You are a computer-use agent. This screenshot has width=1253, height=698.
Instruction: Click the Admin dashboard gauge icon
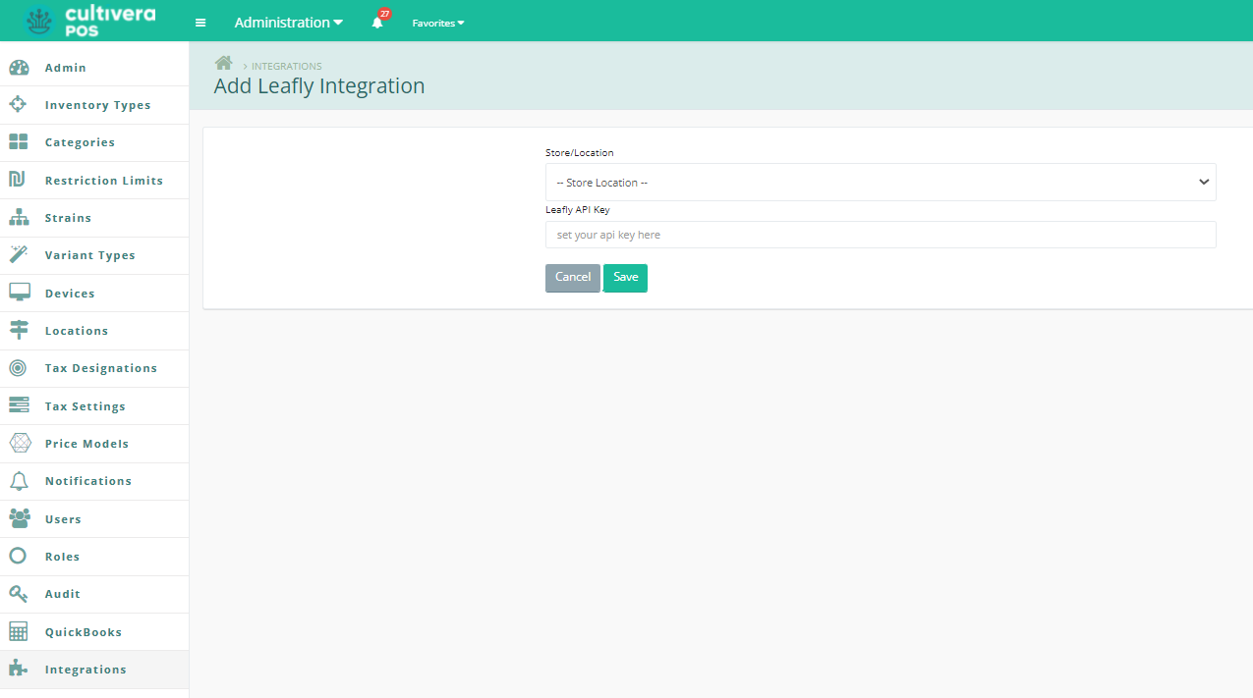(19, 68)
